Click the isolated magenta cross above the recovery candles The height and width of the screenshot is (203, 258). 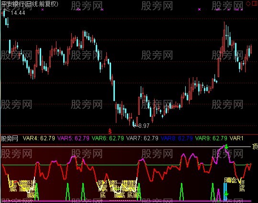pyautogui.click(x=199, y=10)
